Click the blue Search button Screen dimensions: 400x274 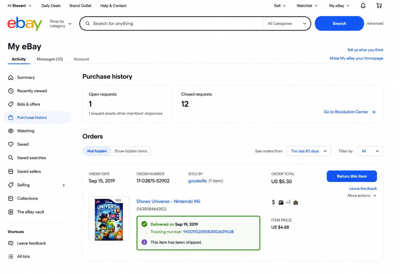click(339, 23)
